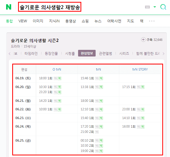The image size is (170, 157).
Task: Open the 어학사전 tab
Action: pos(114,21)
